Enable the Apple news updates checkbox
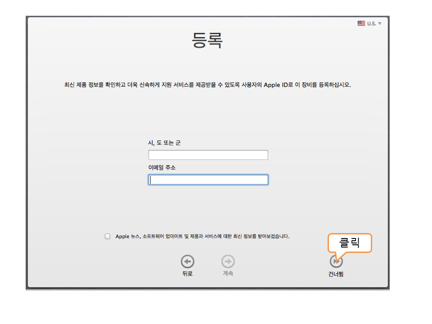The width and height of the screenshot is (432, 324). (108, 236)
